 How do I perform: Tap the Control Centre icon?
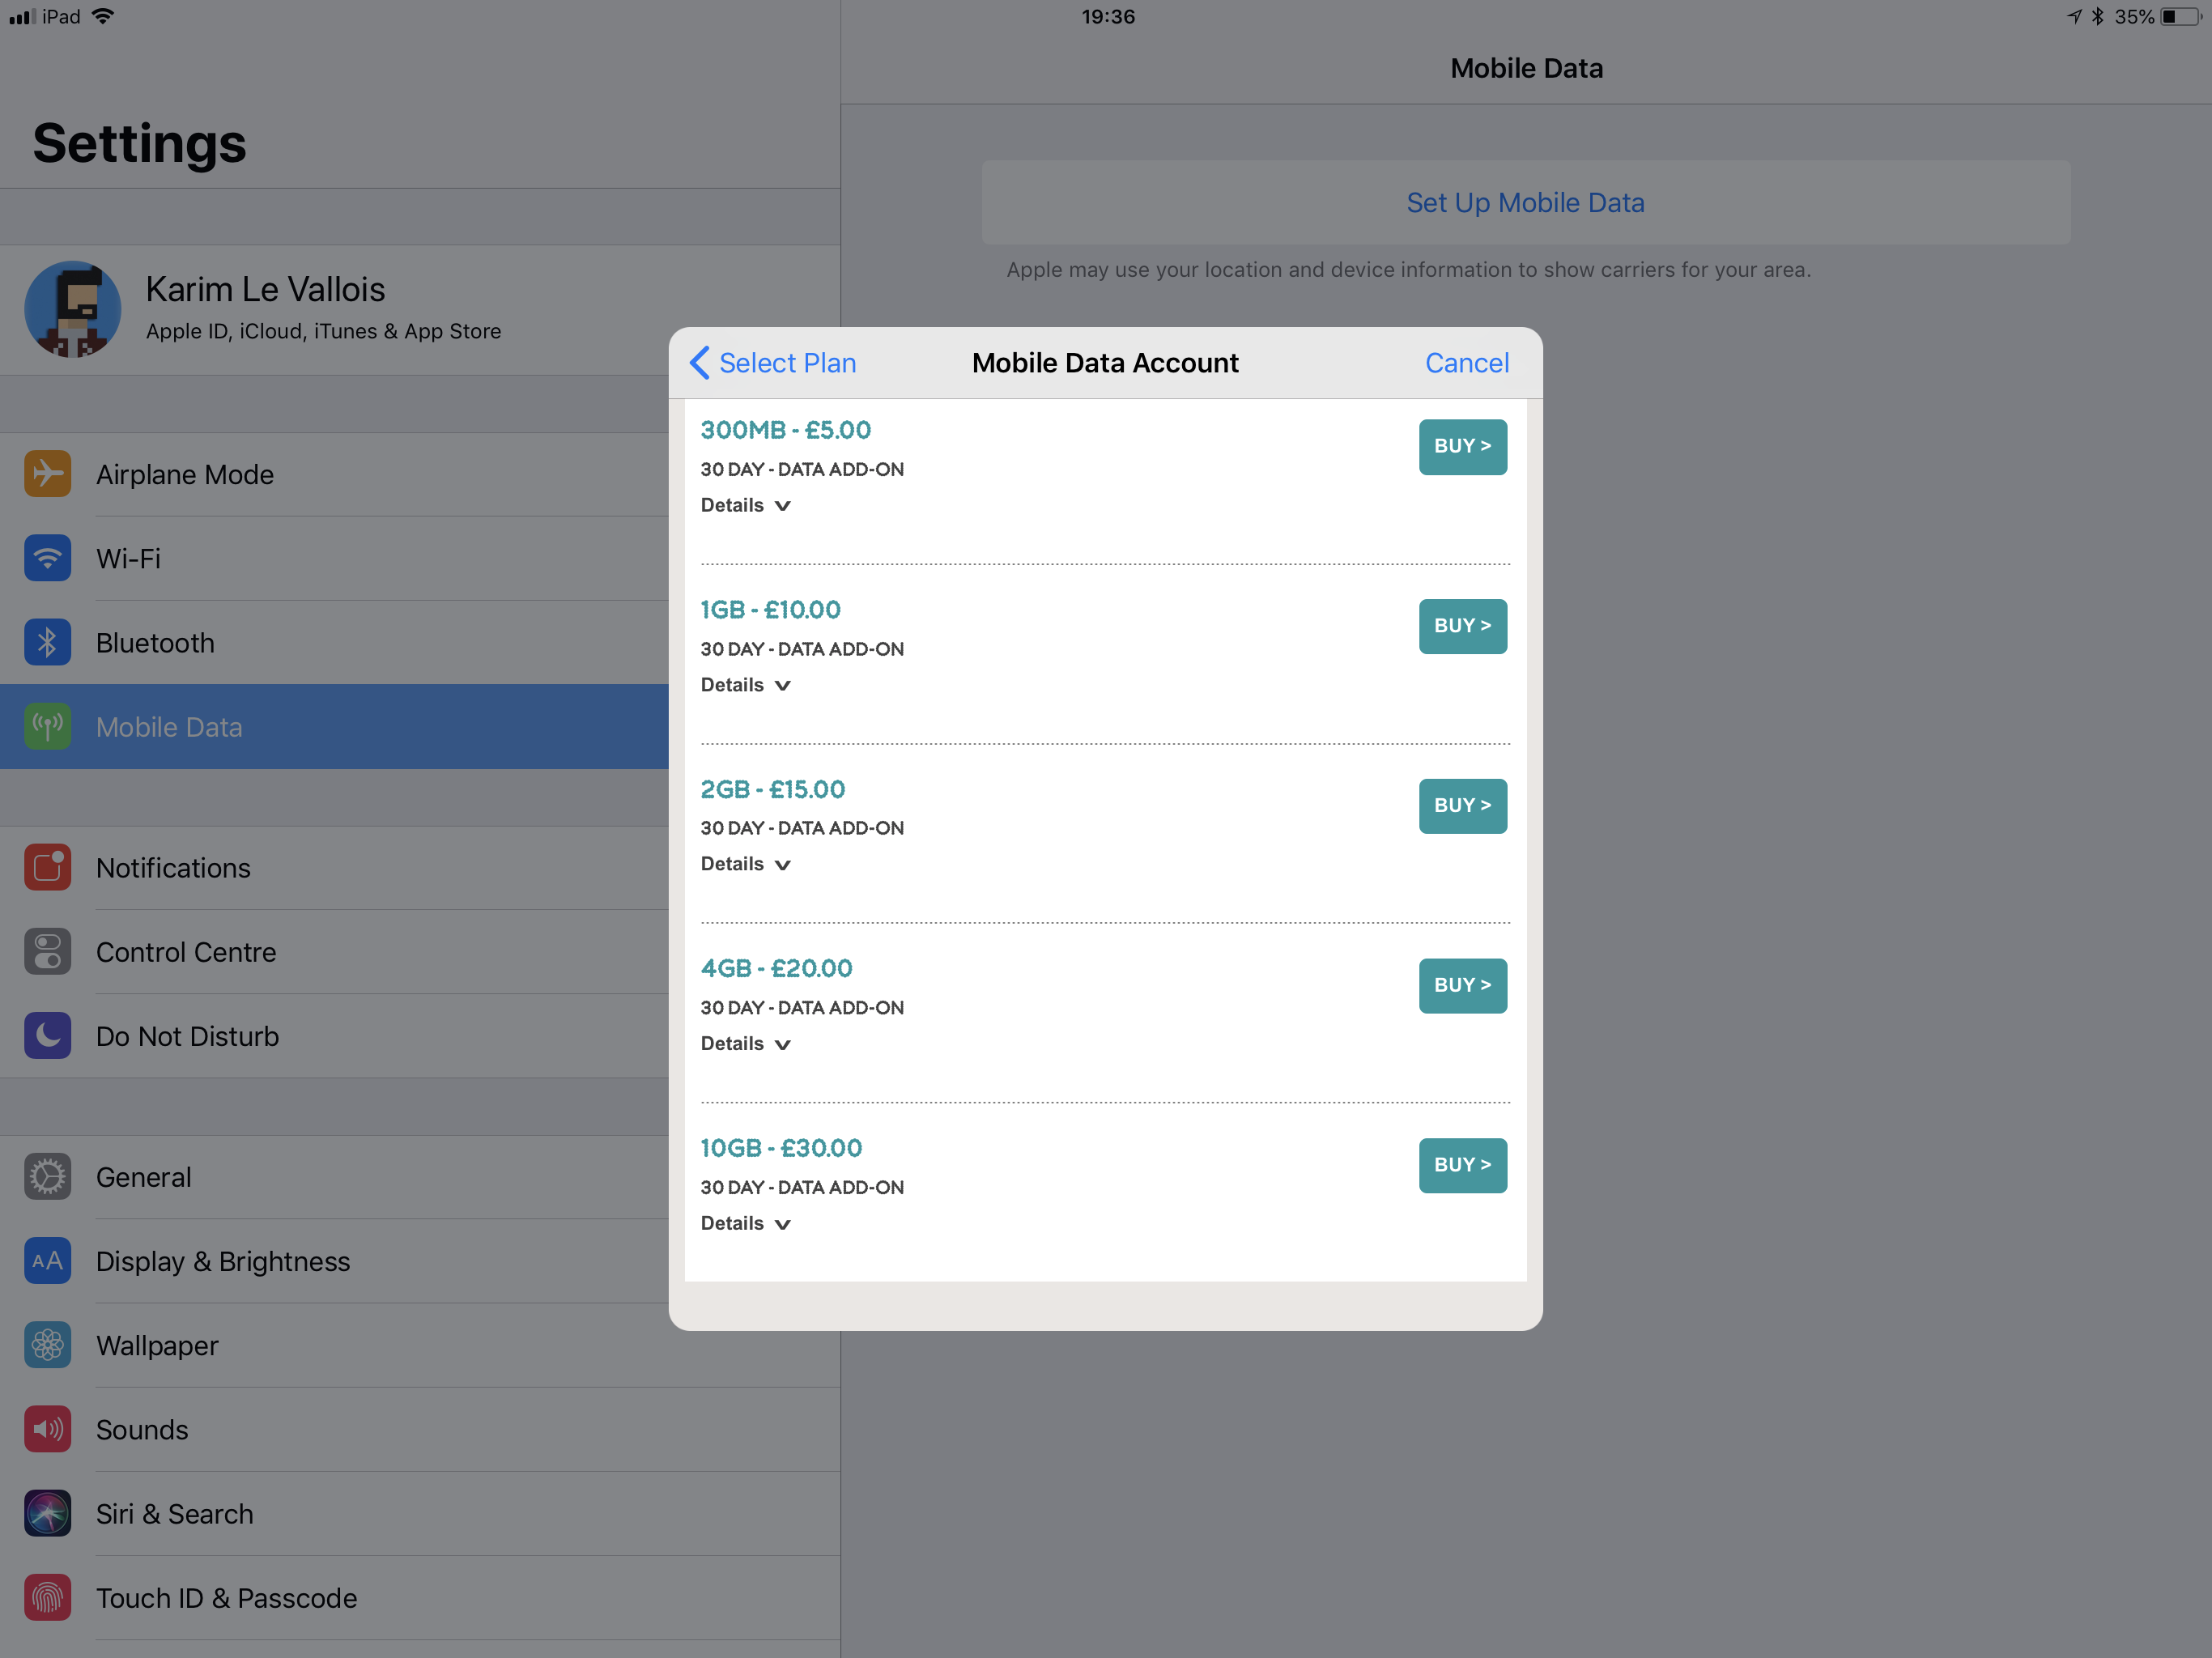click(x=47, y=952)
